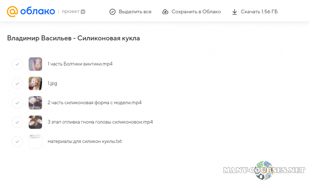Open "3 этап отливка гнома головы силиконовои.mp4" filename
The image size is (309, 183).
point(100,122)
